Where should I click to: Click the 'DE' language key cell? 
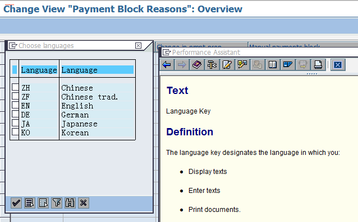[x=39, y=115]
